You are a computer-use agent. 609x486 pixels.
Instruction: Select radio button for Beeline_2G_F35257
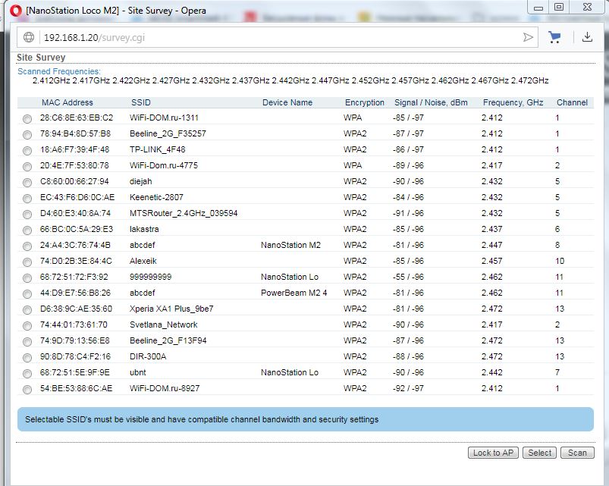click(x=27, y=135)
